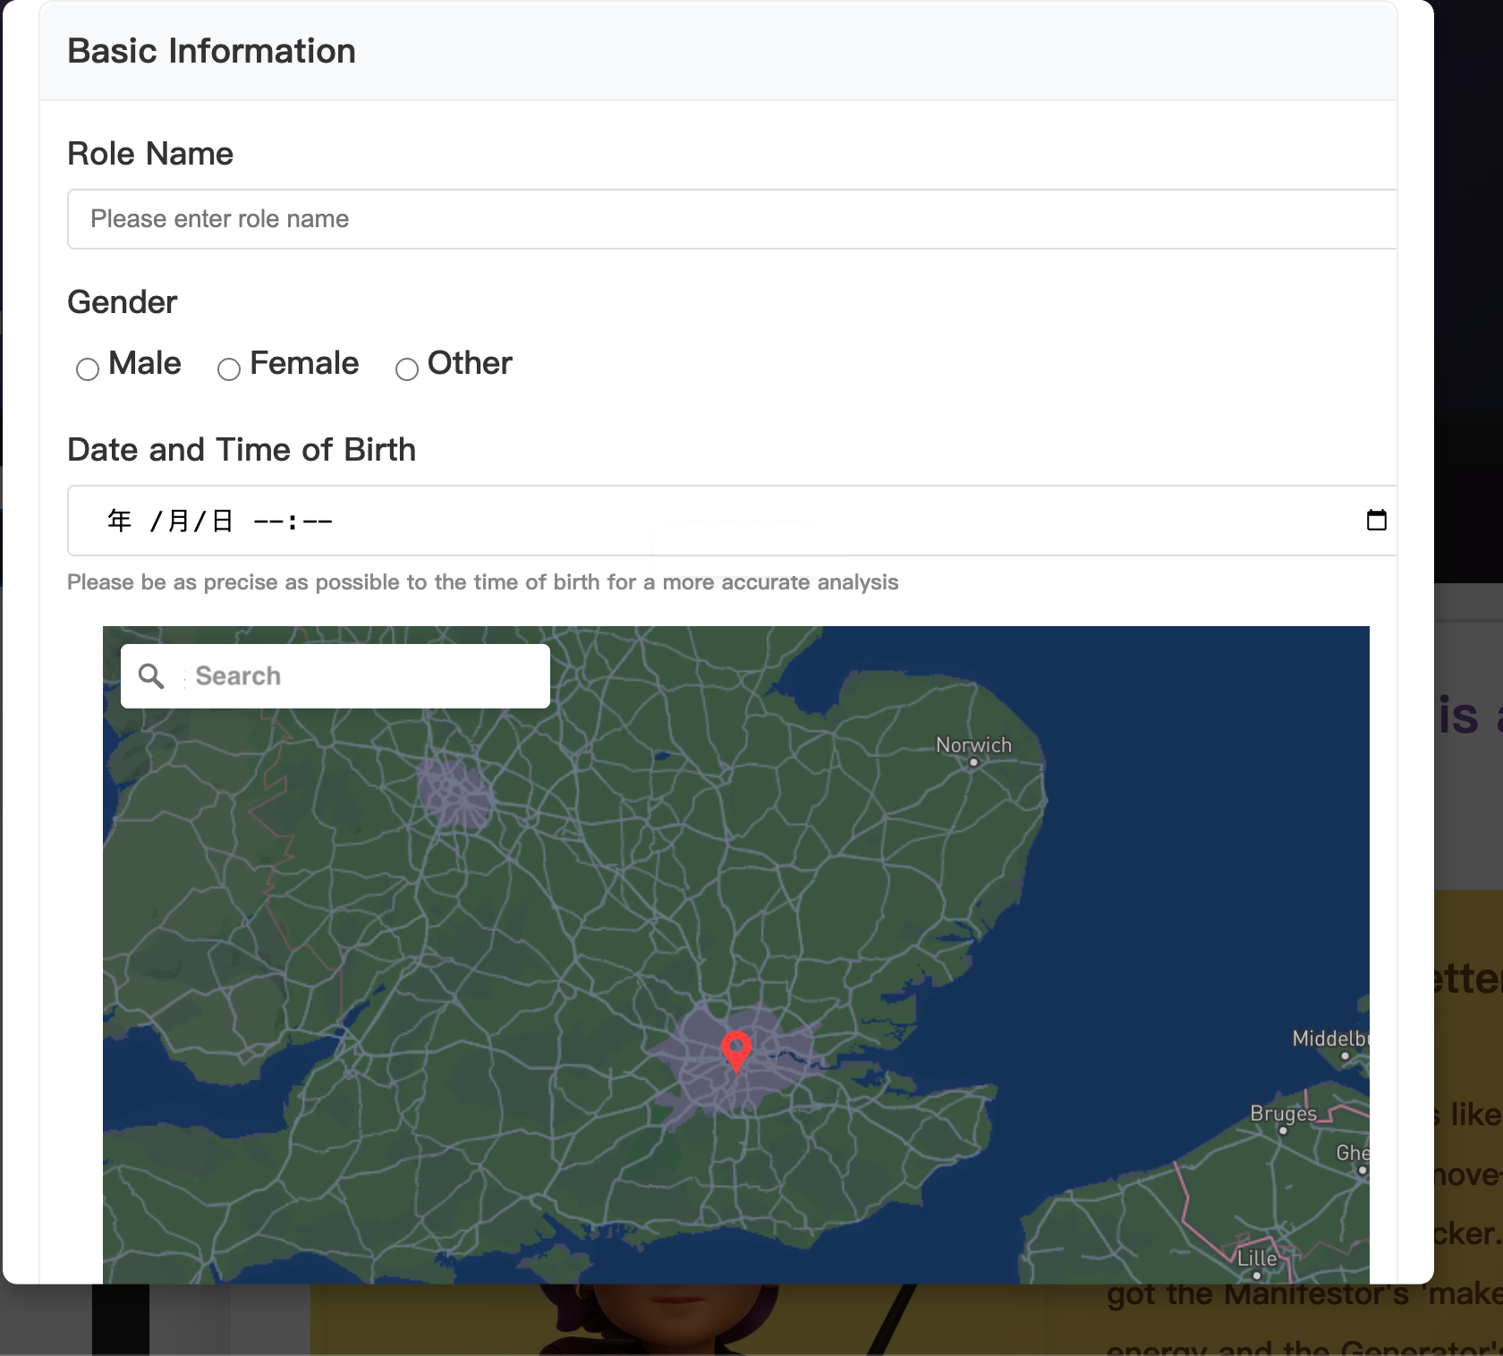Open the day (日) segment of birth date
The image size is (1503, 1356).
(221, 521)
